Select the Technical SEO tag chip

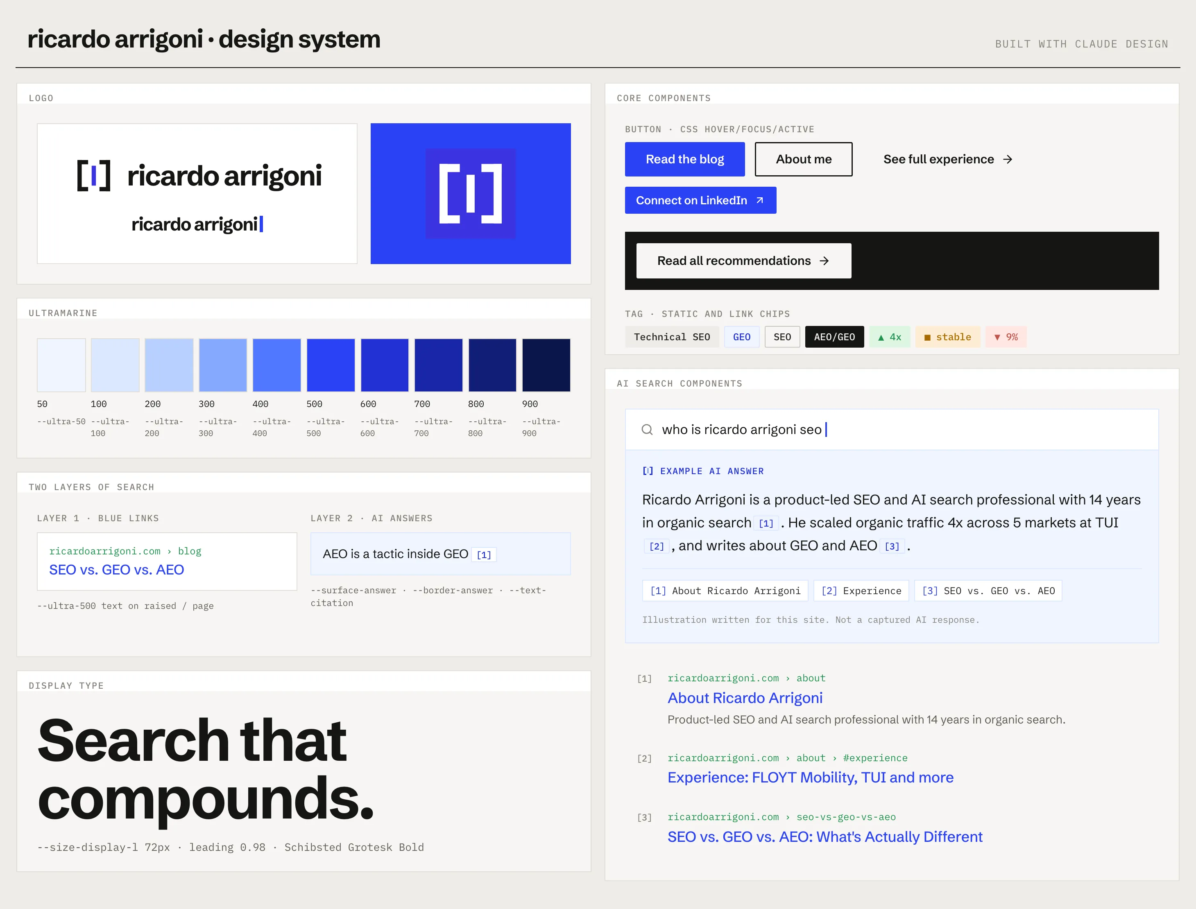click(672, 337)
